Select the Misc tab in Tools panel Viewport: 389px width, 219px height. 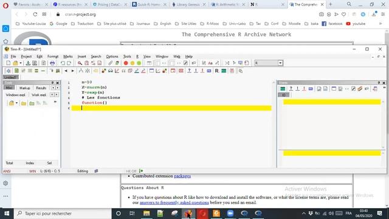pos(9,88)
